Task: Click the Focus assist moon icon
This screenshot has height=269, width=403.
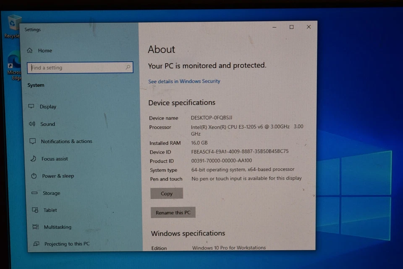Action: [33, 159]
